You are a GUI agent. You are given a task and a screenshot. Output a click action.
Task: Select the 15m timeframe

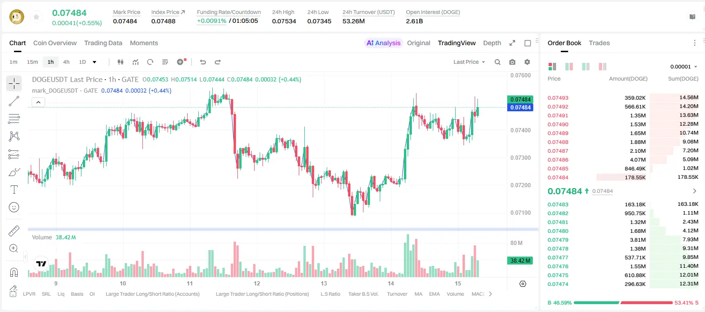[32, 62]
